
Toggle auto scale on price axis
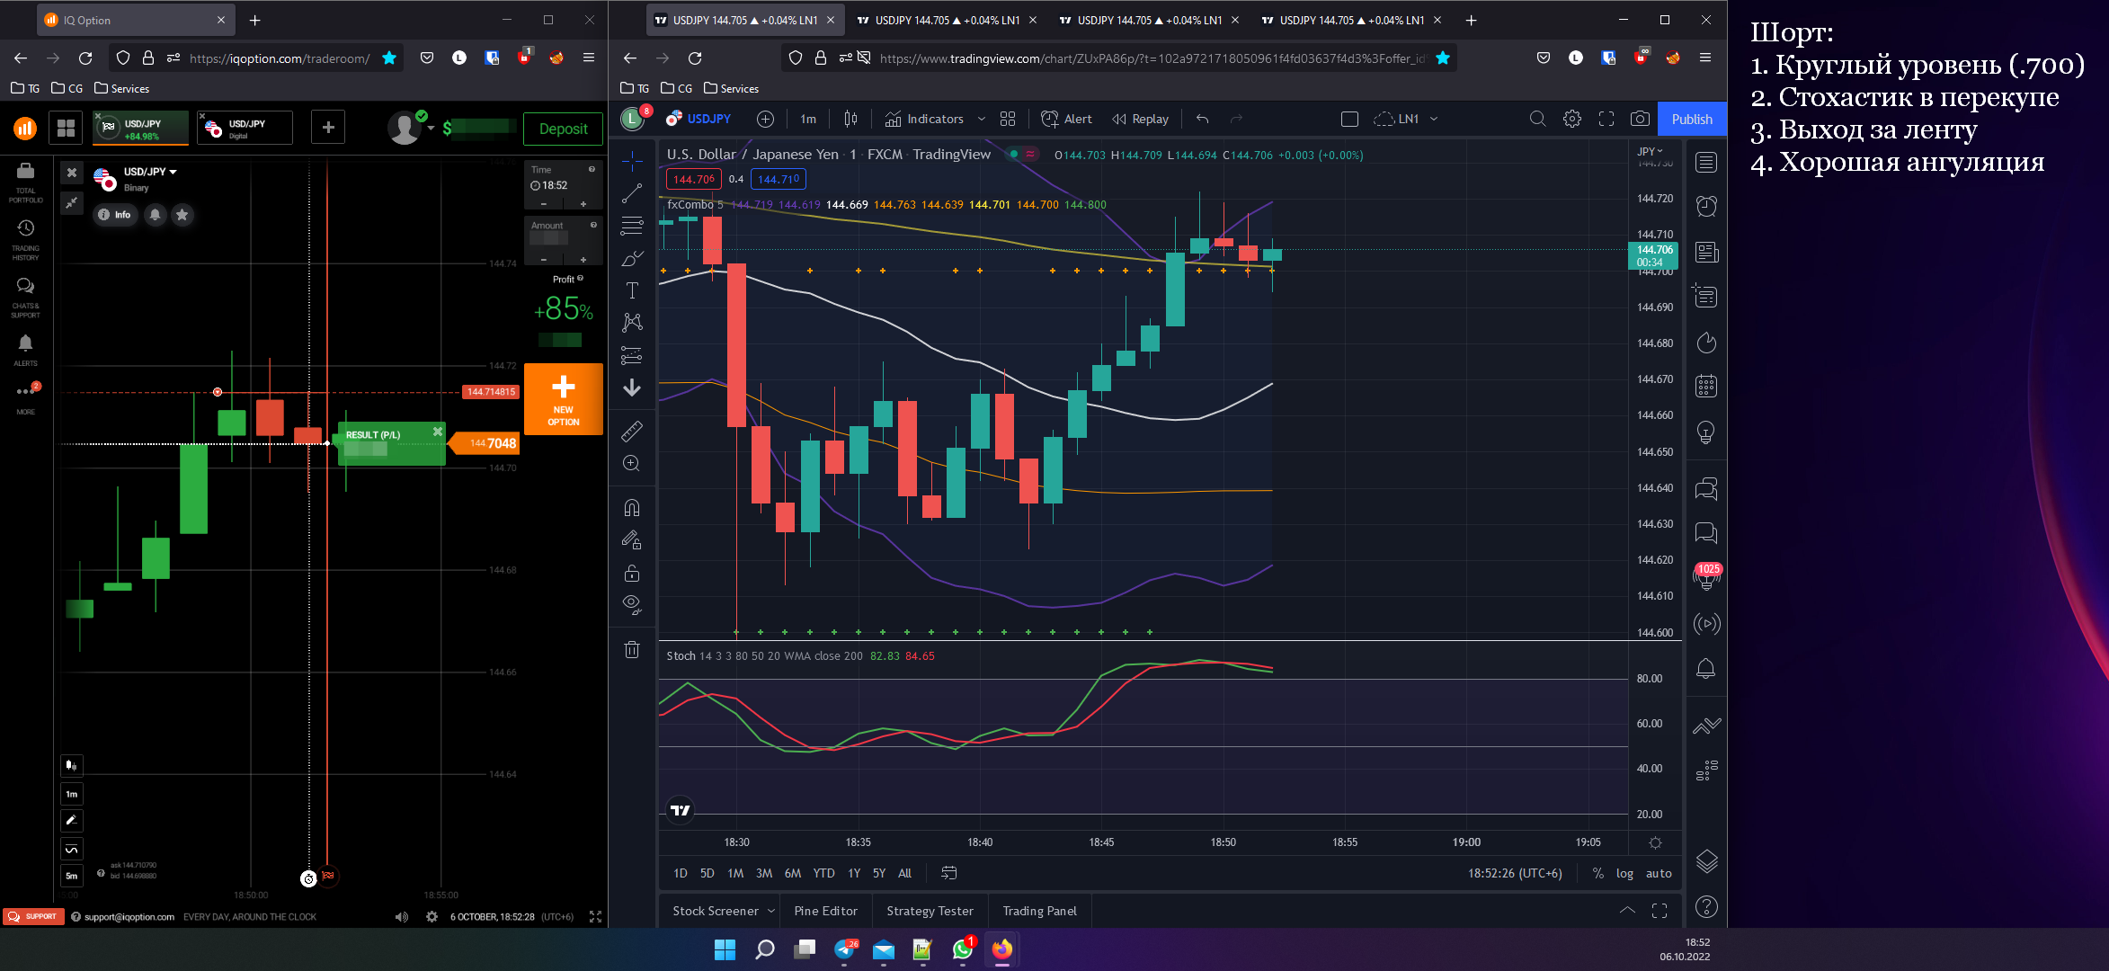pos(1659,873)
